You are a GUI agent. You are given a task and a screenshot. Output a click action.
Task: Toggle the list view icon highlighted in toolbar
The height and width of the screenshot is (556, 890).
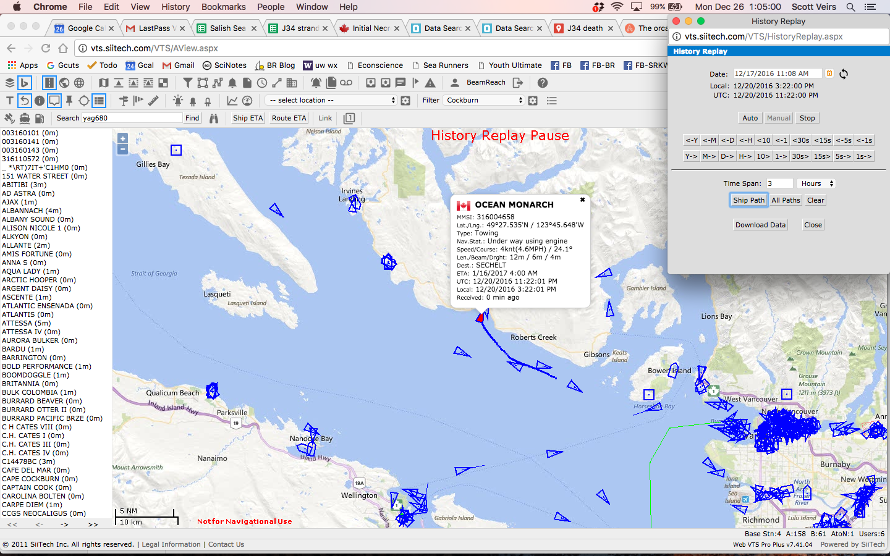pyautogui.click(x=99, y=100)
